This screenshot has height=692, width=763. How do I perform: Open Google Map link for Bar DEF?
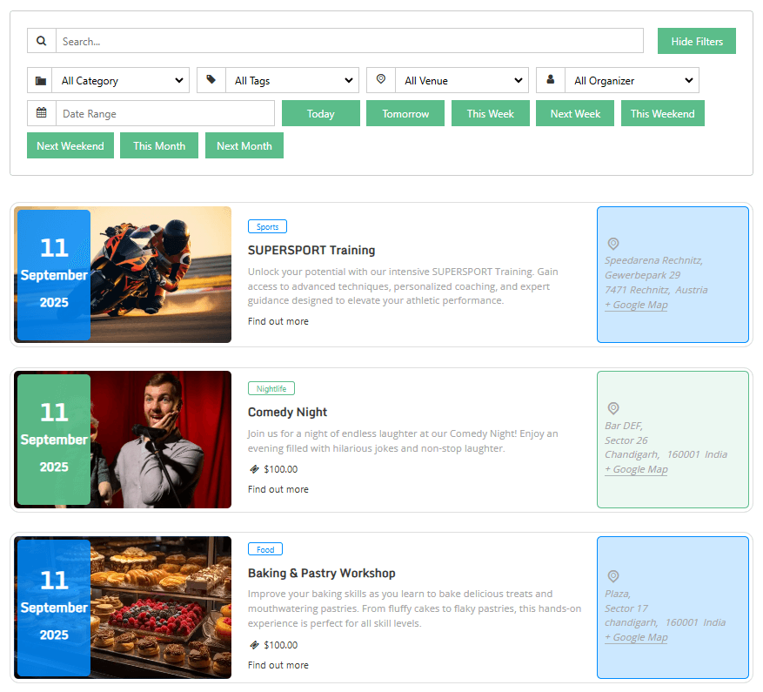point(636,469)
